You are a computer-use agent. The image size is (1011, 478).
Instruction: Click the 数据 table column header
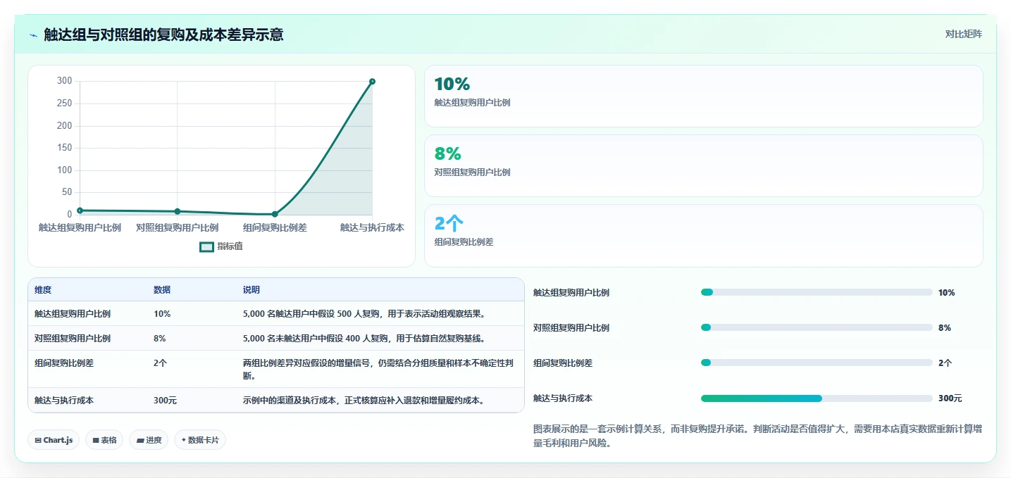coord(162,290)
